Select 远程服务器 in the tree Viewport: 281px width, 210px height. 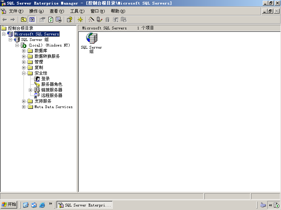52,96
